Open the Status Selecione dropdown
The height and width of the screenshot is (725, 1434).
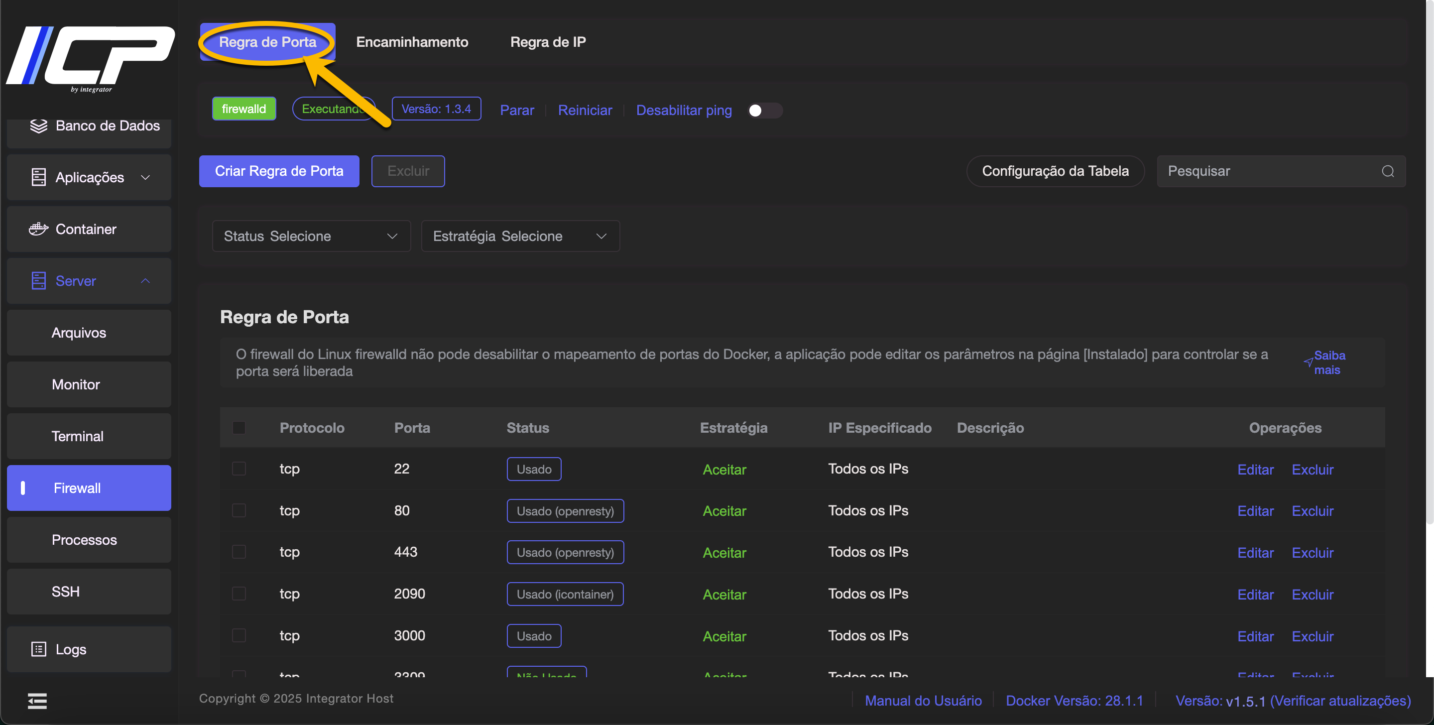[x=311, y=236]
